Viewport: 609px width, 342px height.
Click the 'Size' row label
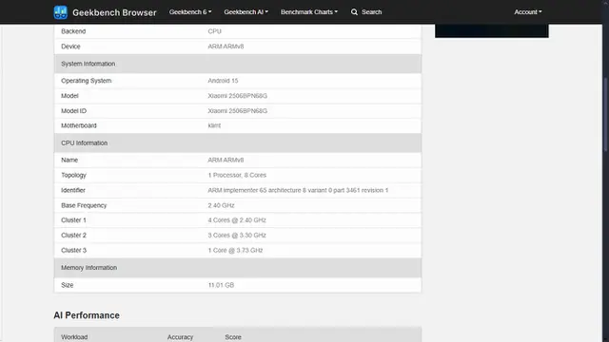[x=68, y=285]
